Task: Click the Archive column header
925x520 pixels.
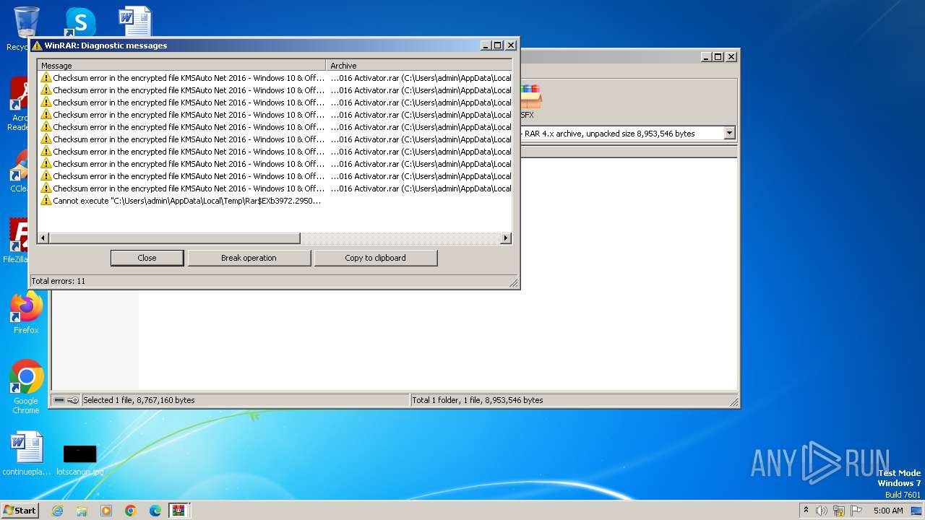Action: [418, 65]
